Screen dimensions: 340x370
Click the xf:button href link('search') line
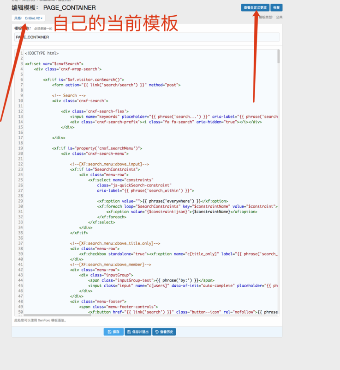click(183, 312)
